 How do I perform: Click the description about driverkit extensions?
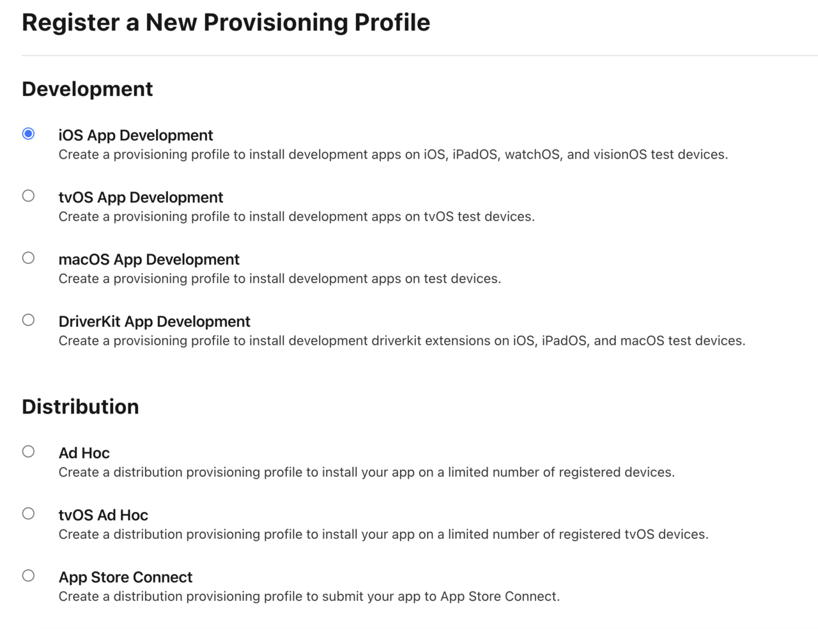point(401,341)
